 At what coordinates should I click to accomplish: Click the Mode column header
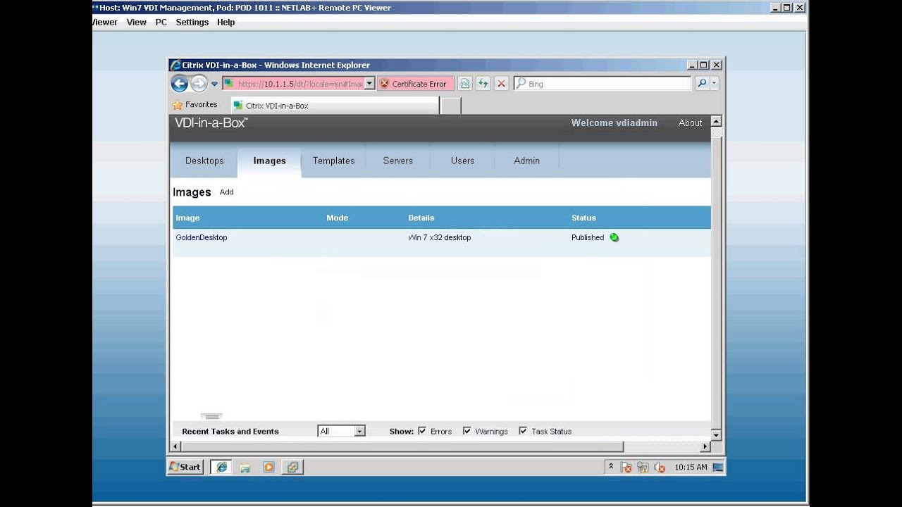[338, 218]
